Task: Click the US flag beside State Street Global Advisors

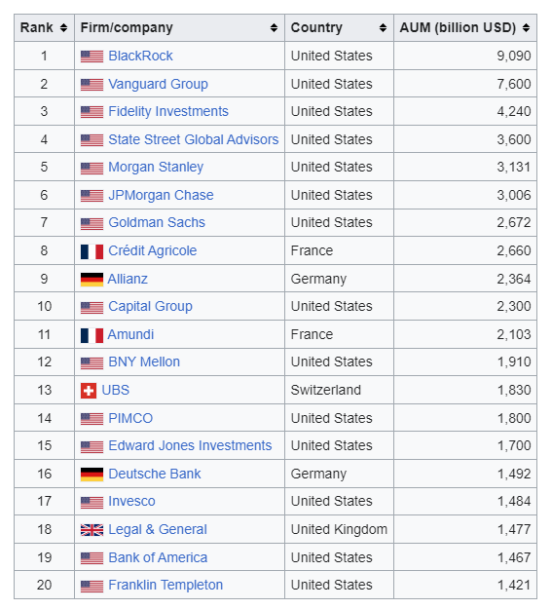Action: (92, 140)
